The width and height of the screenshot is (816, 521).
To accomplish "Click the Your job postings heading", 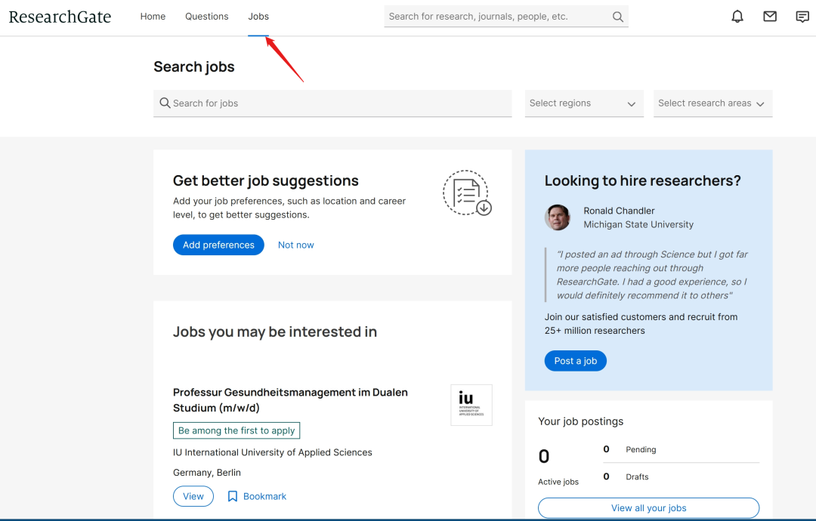I will [x=581, y=421].
